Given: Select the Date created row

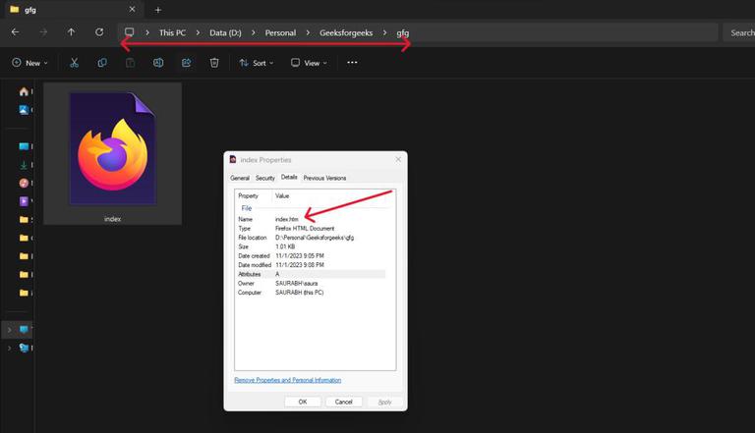Looking at the screenshot, I should coord(311,256).
